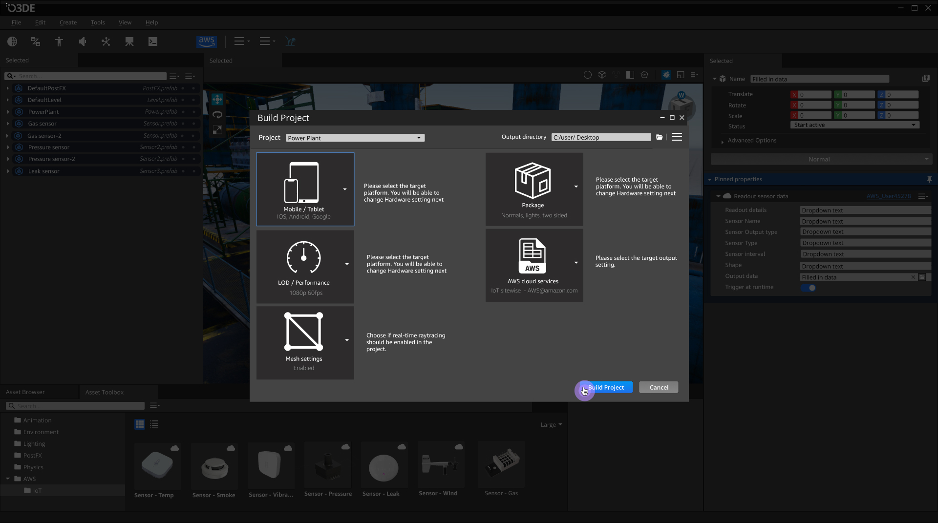Open the Project dropdown showing Power Plant
The width and height of the screenshot is (938, 523).
pyautogui.click(x=355, y=138)
